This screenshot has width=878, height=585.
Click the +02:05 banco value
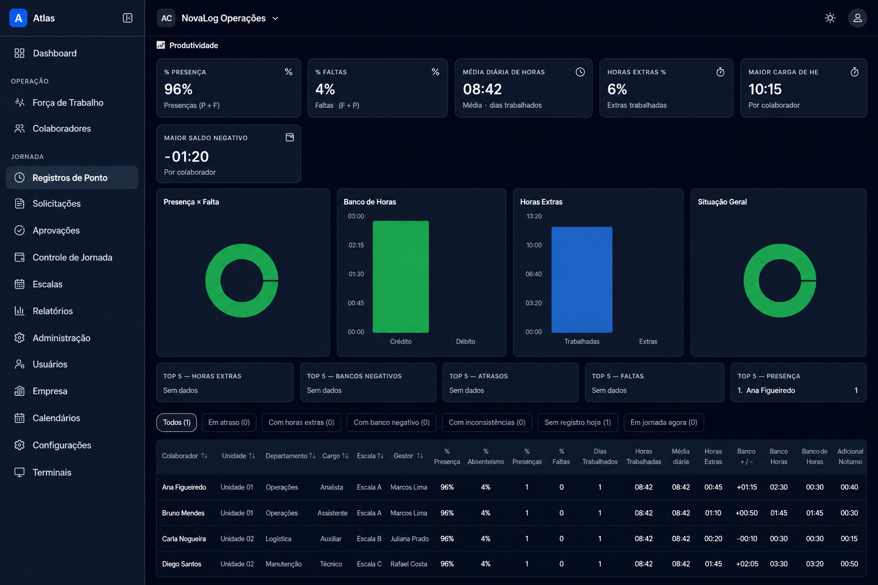tap(747, 564)
